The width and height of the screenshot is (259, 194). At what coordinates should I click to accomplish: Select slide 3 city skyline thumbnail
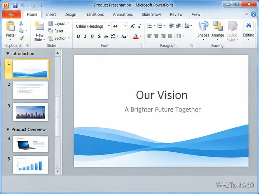point(30,112)
